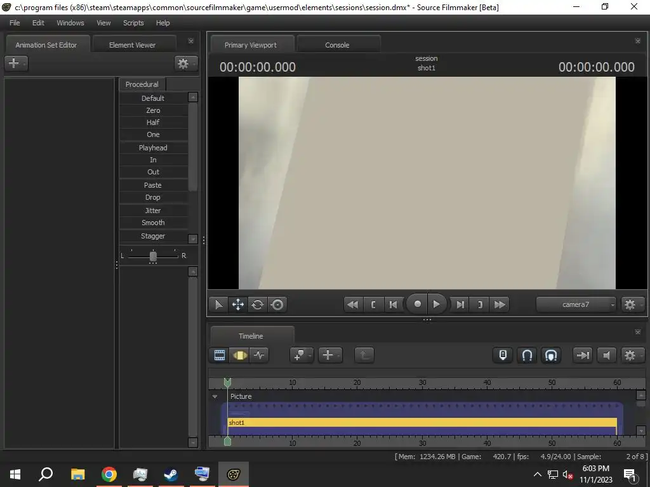Collapse the Picture track
The height and width of the screenshot is (487, 650).
tap(215, 396)
